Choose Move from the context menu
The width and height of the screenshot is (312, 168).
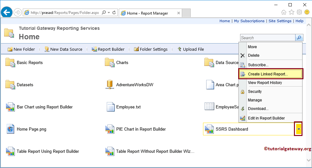pos(271,47)
